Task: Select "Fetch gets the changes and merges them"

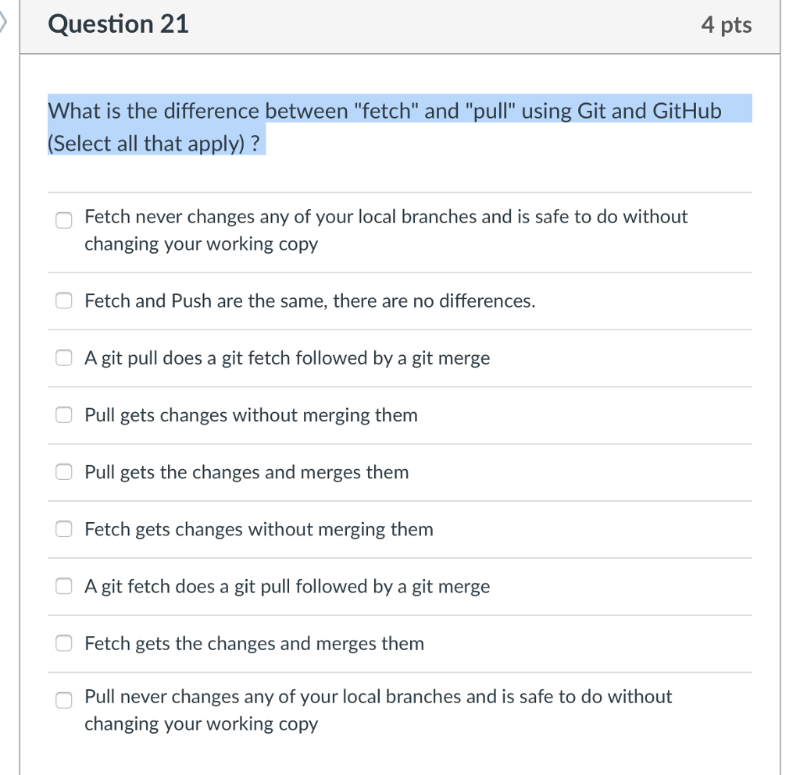Action: [63, 642]
